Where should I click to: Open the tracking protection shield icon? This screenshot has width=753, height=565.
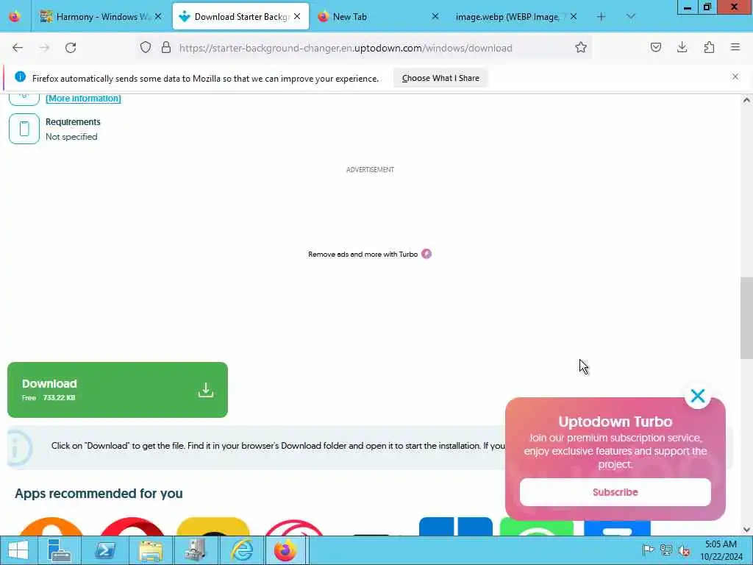(x=146, y=47)
